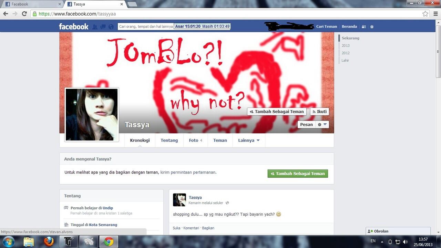Click Bagikan on the shopping post
Screen dimensions: 441x248
click(x=208, y=228)
